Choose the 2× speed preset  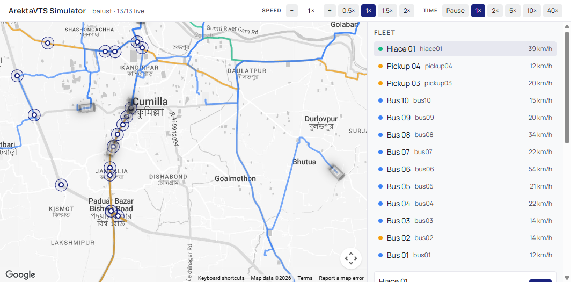point(406,11)
